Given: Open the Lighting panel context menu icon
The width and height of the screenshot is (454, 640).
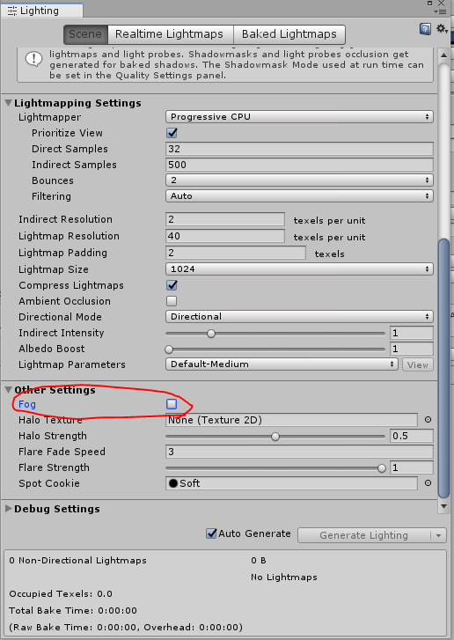Looking at the screenshot, I should [x=442, y=11].
